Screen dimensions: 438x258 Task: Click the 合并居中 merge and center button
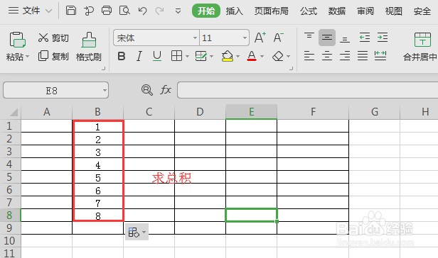(420, 47)
